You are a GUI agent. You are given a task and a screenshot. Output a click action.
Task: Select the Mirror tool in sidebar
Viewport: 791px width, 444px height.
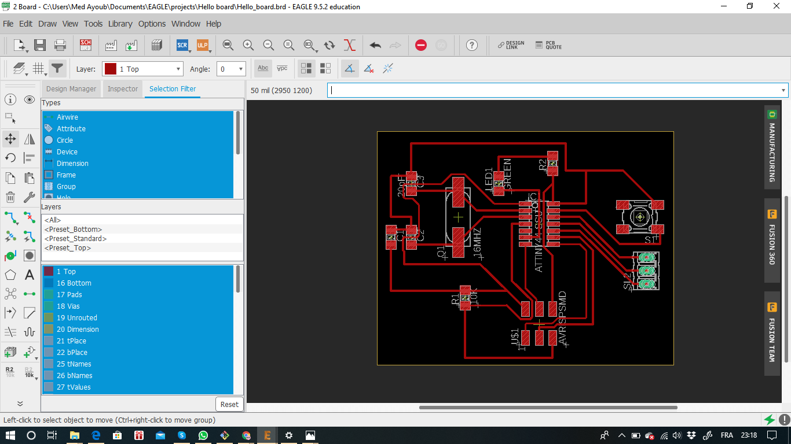30,139
